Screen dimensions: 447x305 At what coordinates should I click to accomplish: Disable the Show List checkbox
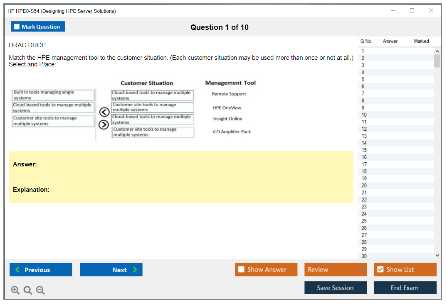[x=380, y=269]
